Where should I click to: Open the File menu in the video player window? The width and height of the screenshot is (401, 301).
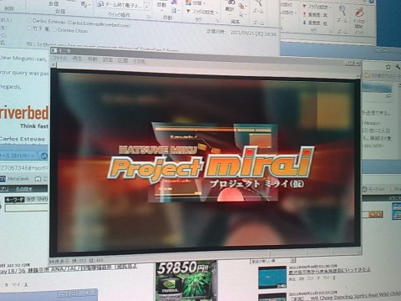[60, 59]
